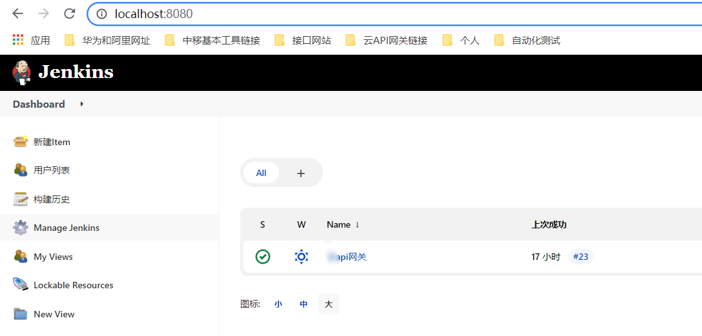702x336 pixels.
Task: Click the 用户列表 people icon
Action: pyautogui.click(x=21, y=170)
